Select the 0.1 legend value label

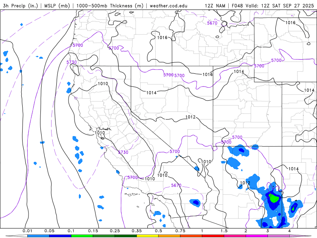[x=71, y=231]
